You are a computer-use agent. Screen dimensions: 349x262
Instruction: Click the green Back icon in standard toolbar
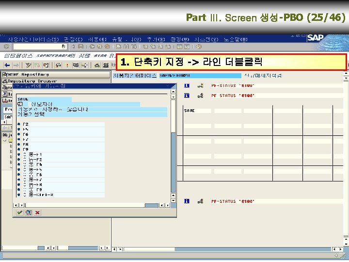click(92, 47)
